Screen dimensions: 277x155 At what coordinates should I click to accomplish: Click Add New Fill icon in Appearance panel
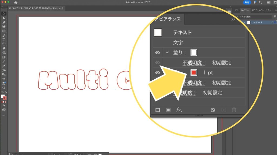(x=168, y=110)
